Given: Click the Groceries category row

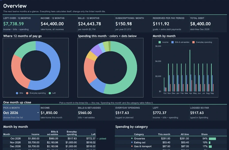Looking at the screenshot, I should tap(171, 139).
